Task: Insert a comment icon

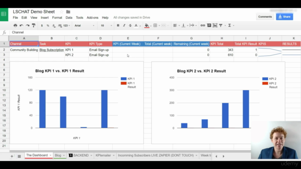Action: click(x=209, y=25)
